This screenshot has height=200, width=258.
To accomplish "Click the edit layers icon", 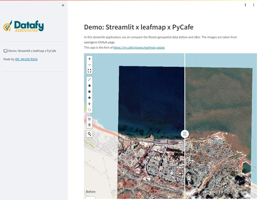I will 89,119.
